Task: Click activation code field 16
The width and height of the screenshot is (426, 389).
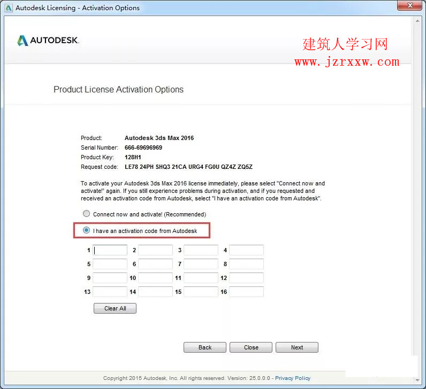Action: pos(246,292)
